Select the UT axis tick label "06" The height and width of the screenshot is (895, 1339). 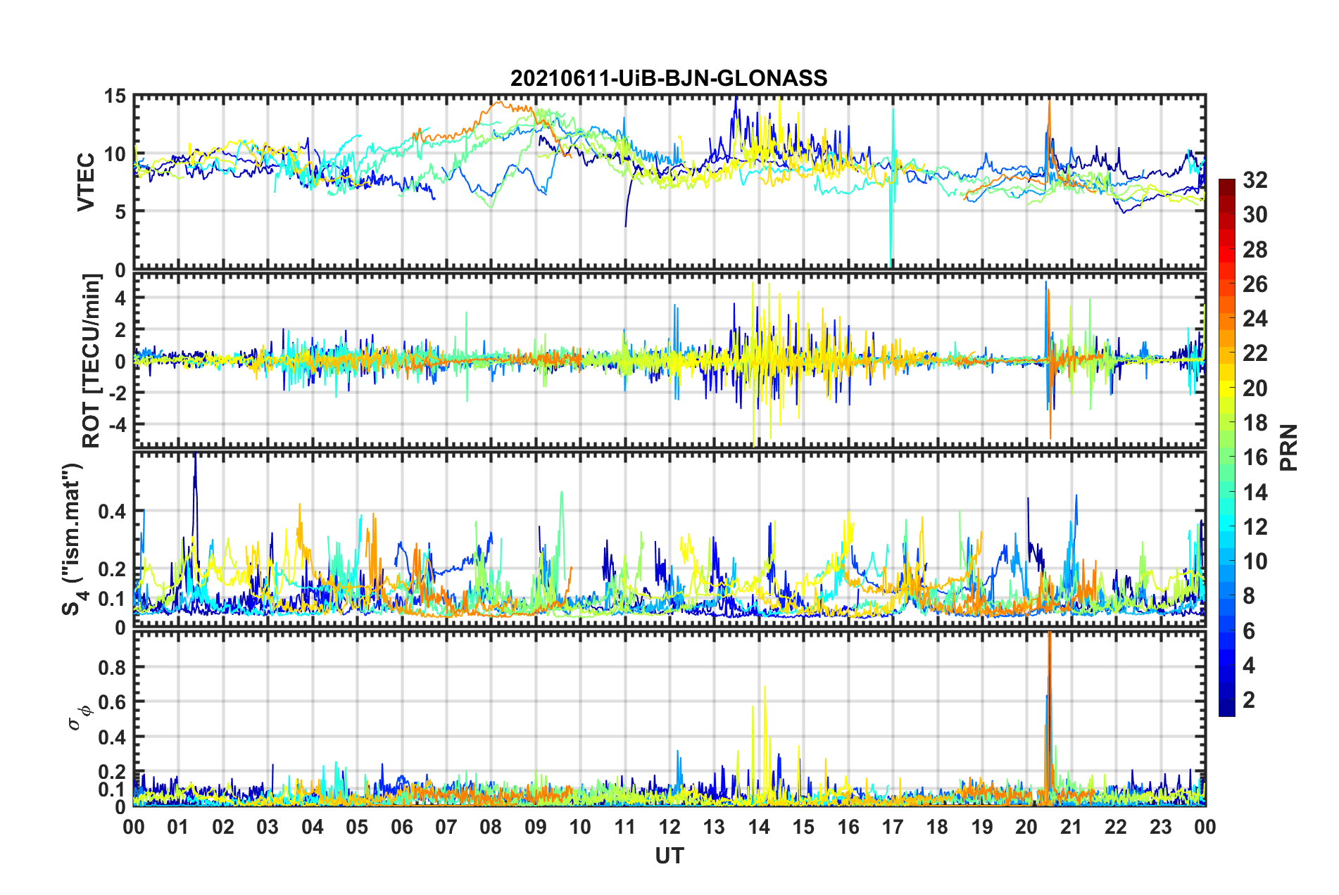401,827
